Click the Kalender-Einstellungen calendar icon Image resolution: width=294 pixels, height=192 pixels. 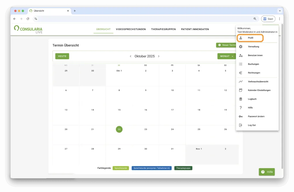point(241,90)
